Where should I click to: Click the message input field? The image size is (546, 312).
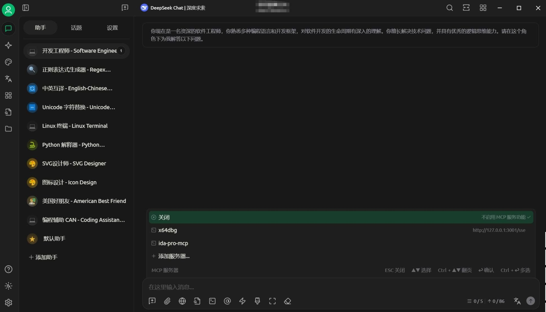coord(308,287)
